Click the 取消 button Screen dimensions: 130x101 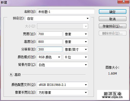click(112, 19)
